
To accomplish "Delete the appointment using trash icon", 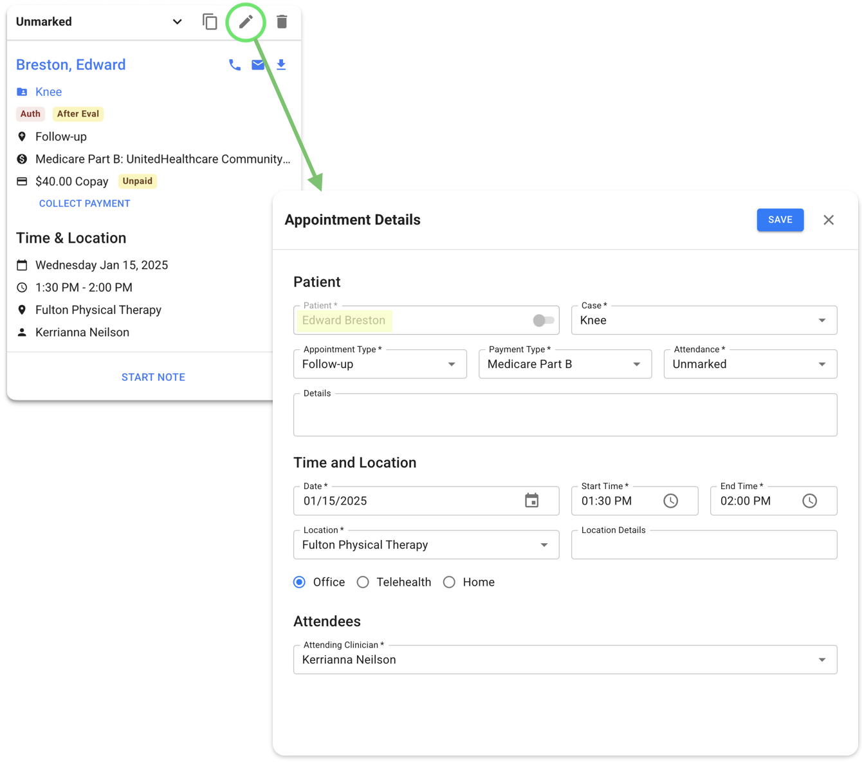I will click(x=282, y=22).
